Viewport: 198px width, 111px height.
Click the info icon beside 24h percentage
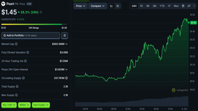[41, 12]
